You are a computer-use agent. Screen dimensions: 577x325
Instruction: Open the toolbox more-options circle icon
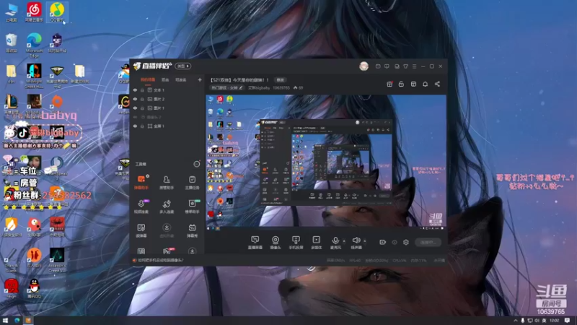click(x=197, y=164)
